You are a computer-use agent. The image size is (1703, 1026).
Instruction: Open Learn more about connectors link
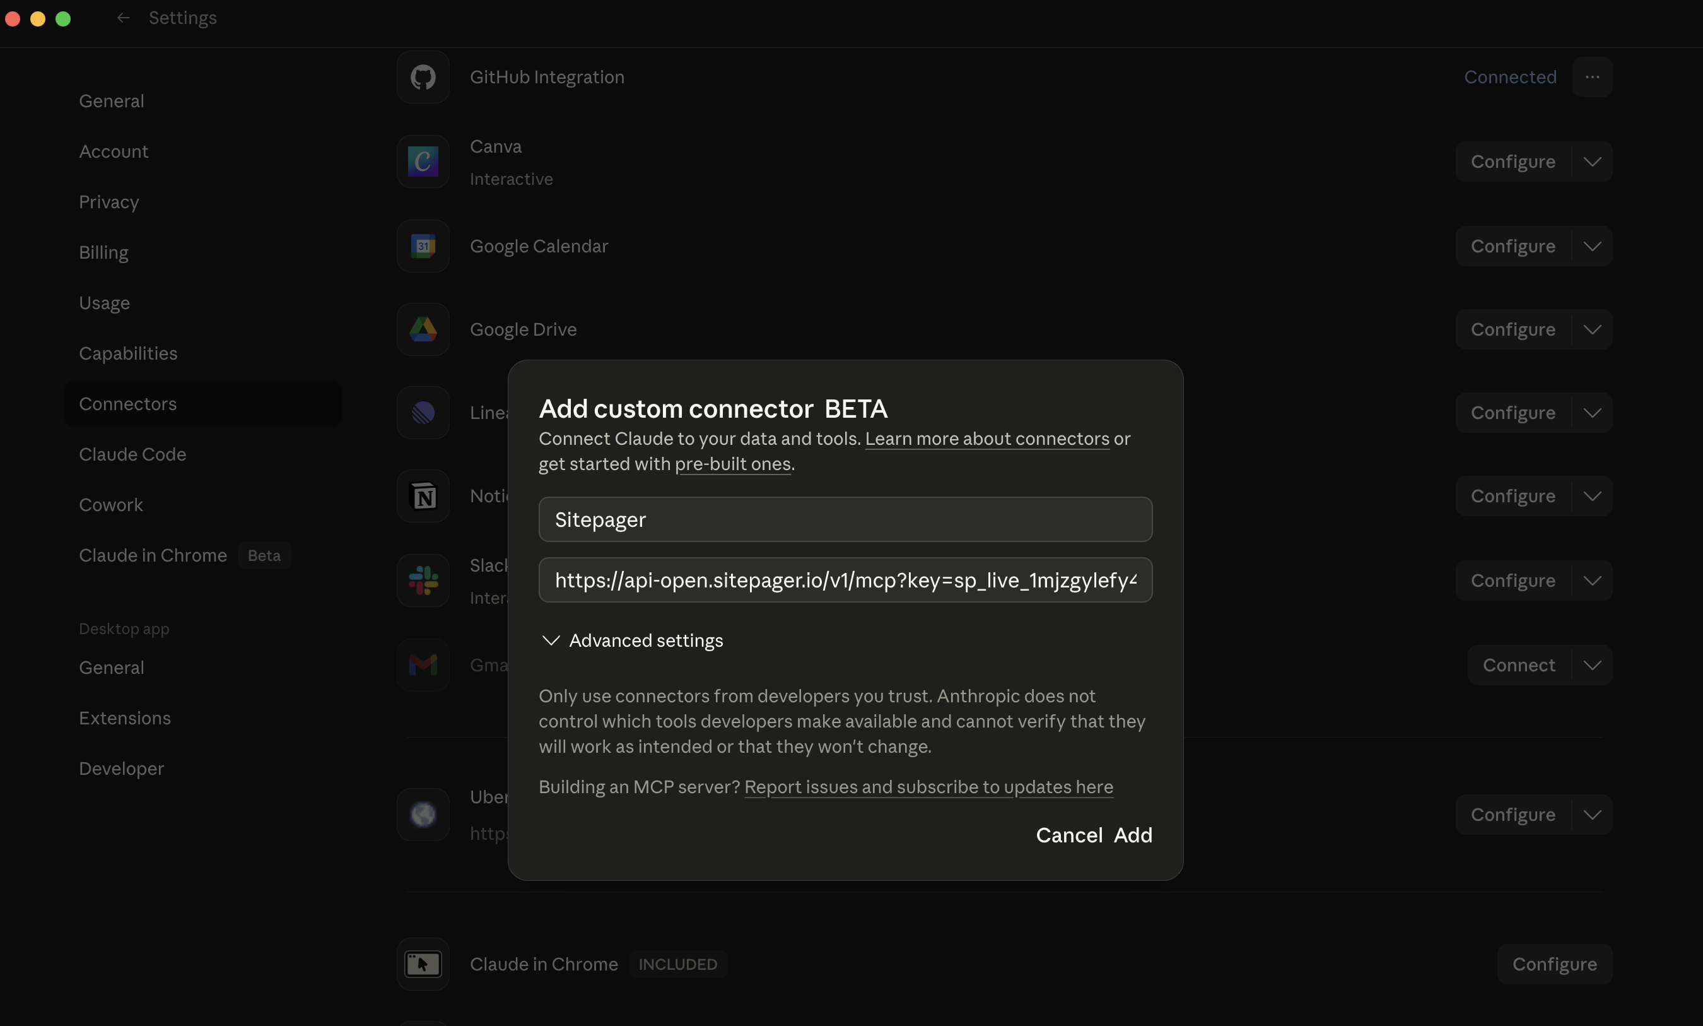(987, 439)
